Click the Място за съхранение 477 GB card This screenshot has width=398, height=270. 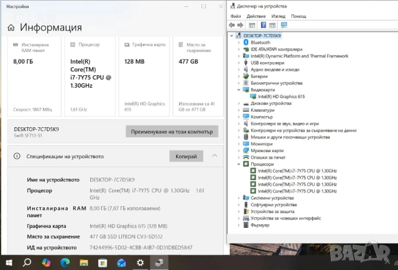[198, 76]
